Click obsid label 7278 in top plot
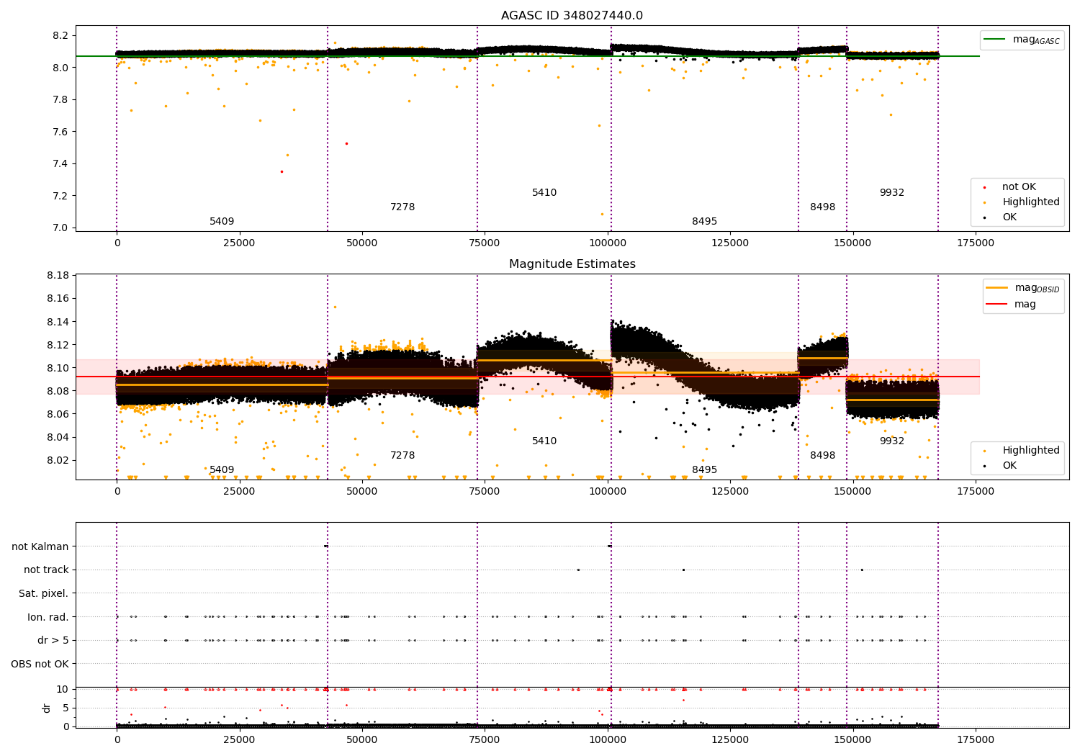The height and width of the screenshot is (756, 1080). tap(402, 207)
